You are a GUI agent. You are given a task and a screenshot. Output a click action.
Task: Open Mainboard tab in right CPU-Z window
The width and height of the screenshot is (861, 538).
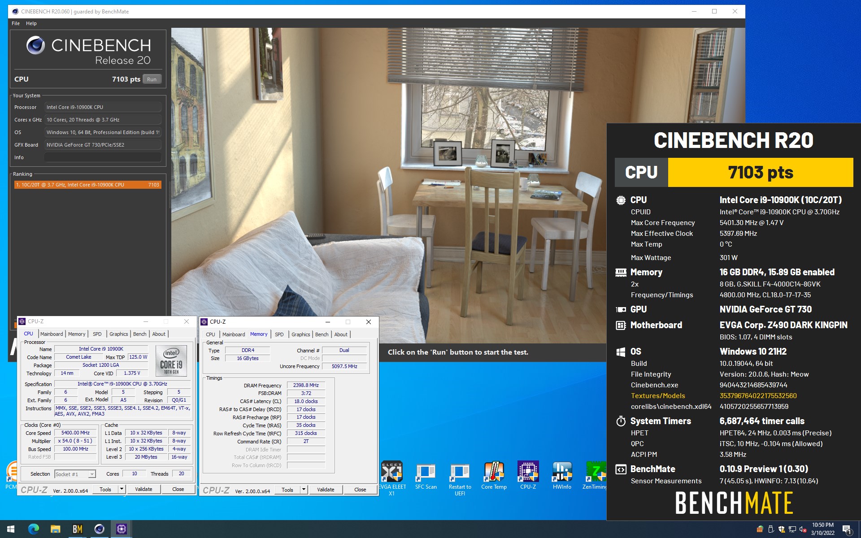point(234,334)
